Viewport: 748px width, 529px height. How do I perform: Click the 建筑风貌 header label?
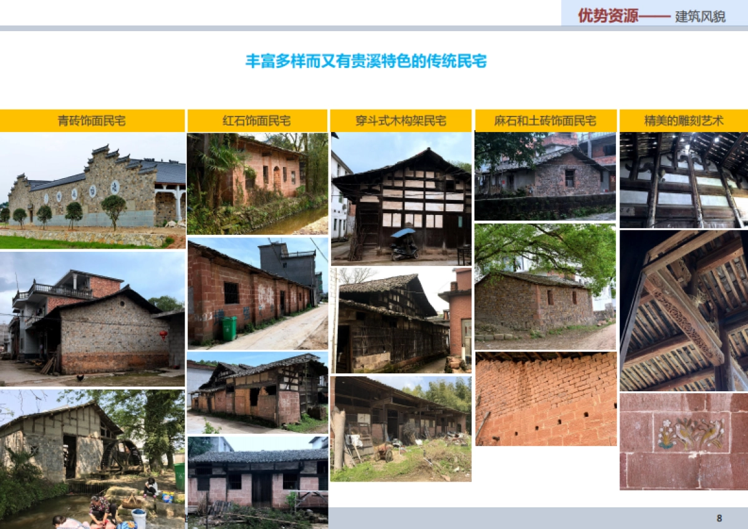(692, 17)
